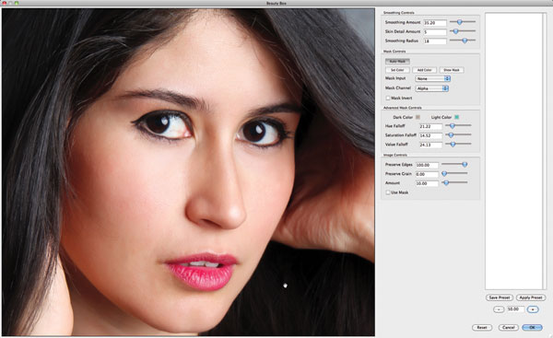Click the Show Mask button
Screen dimensions: 553x338
452,70
